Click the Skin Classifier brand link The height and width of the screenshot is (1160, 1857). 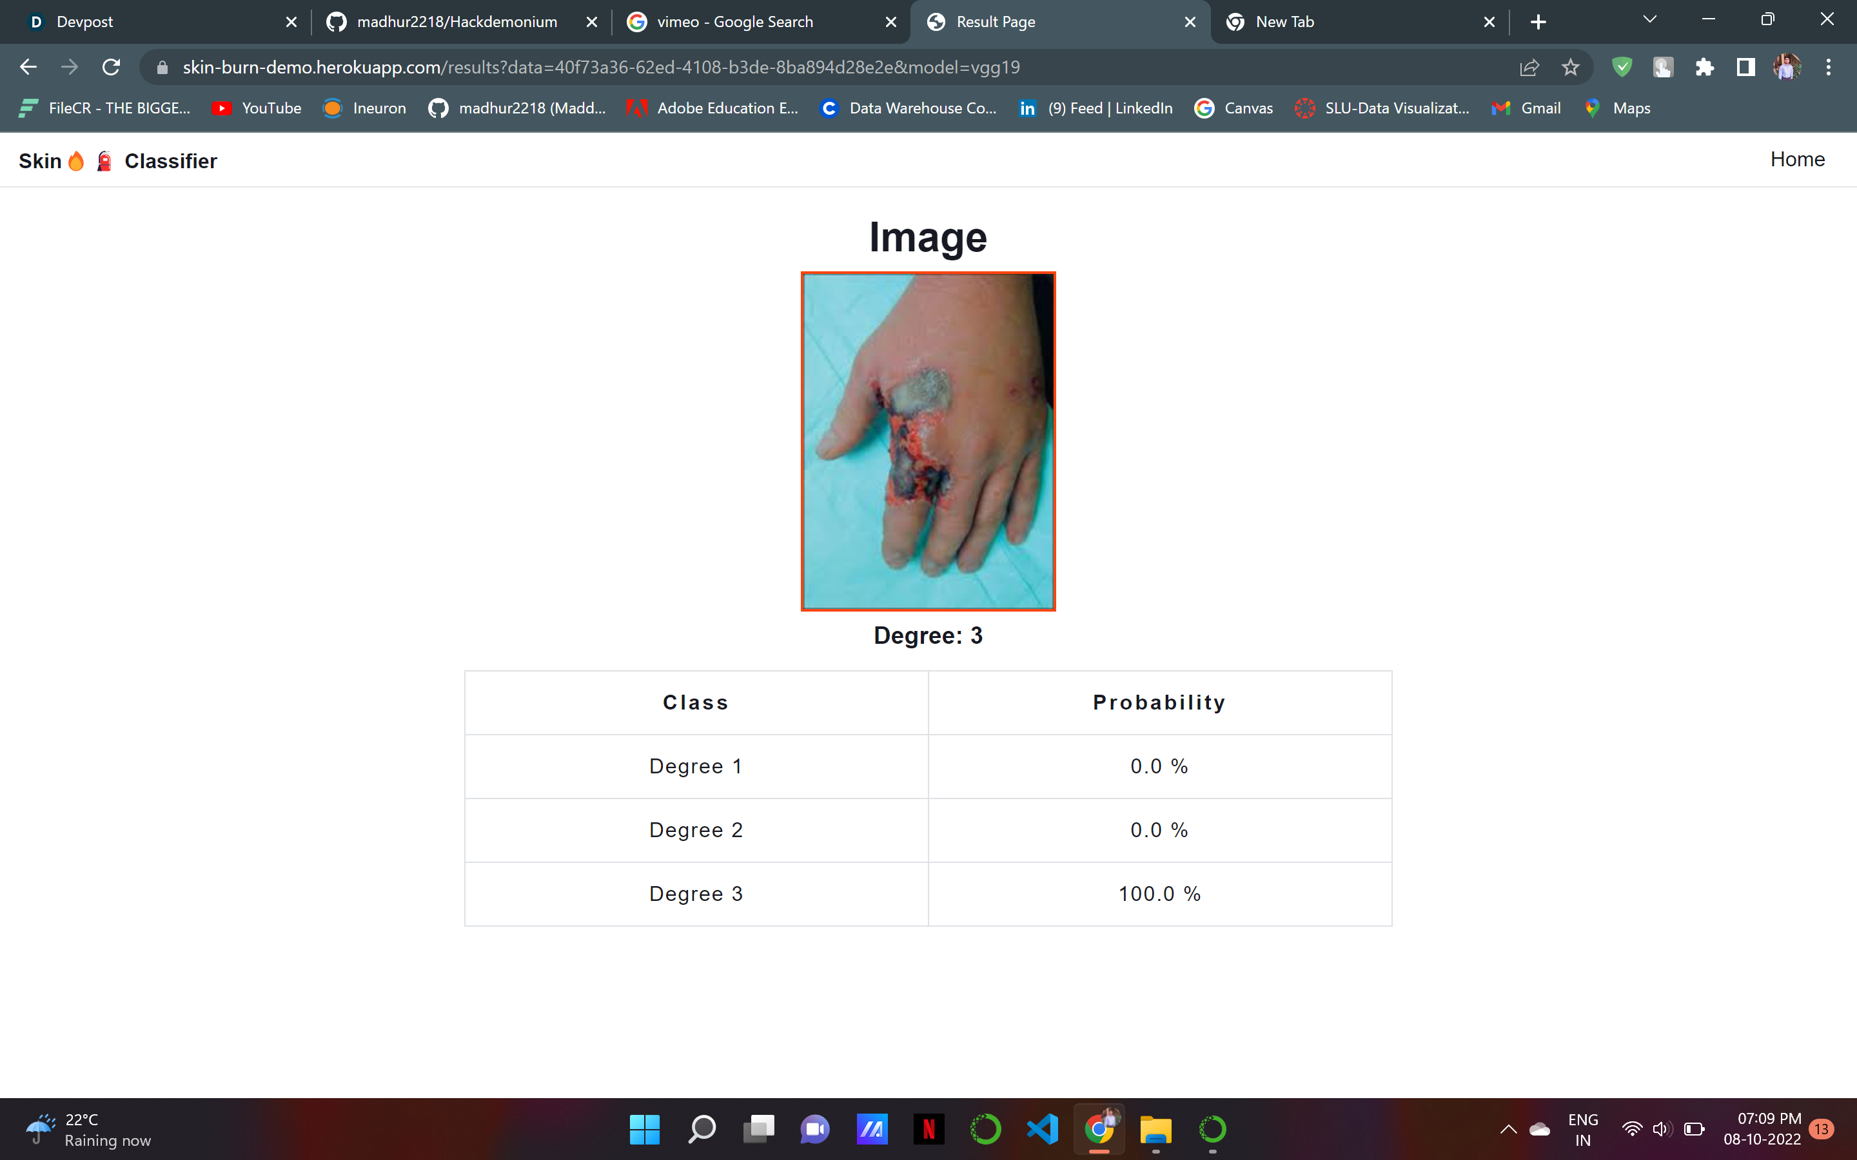[118, 161]
